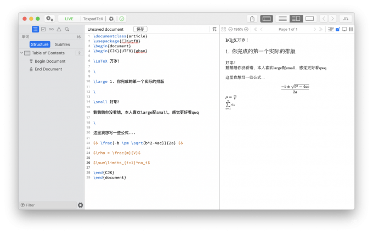Click the 195% zoom level value

(238, 29)
